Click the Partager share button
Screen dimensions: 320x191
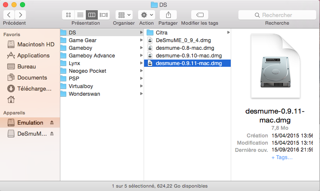coord(168,15)
